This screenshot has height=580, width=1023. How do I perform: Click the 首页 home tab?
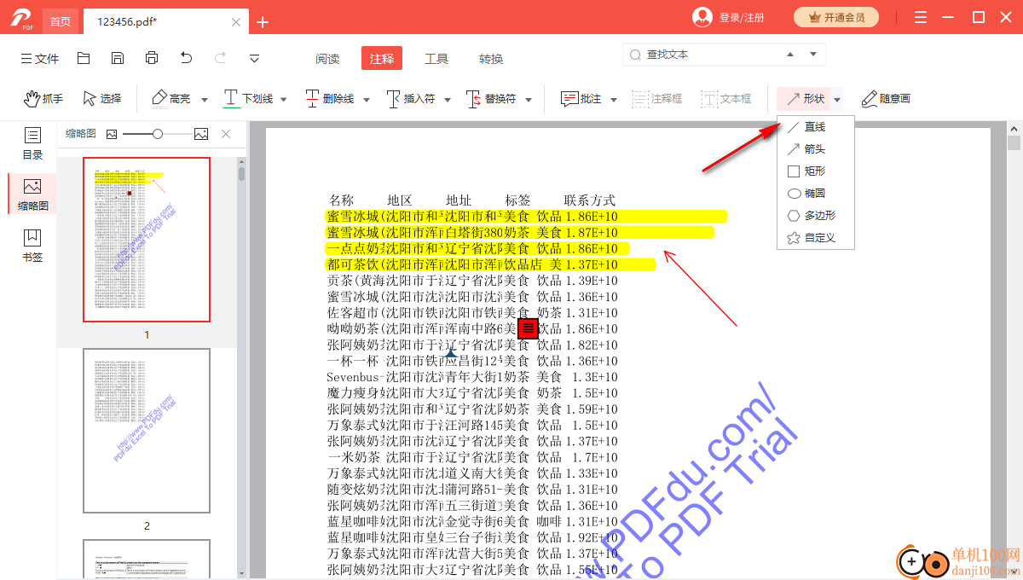[x=61, y=21]
